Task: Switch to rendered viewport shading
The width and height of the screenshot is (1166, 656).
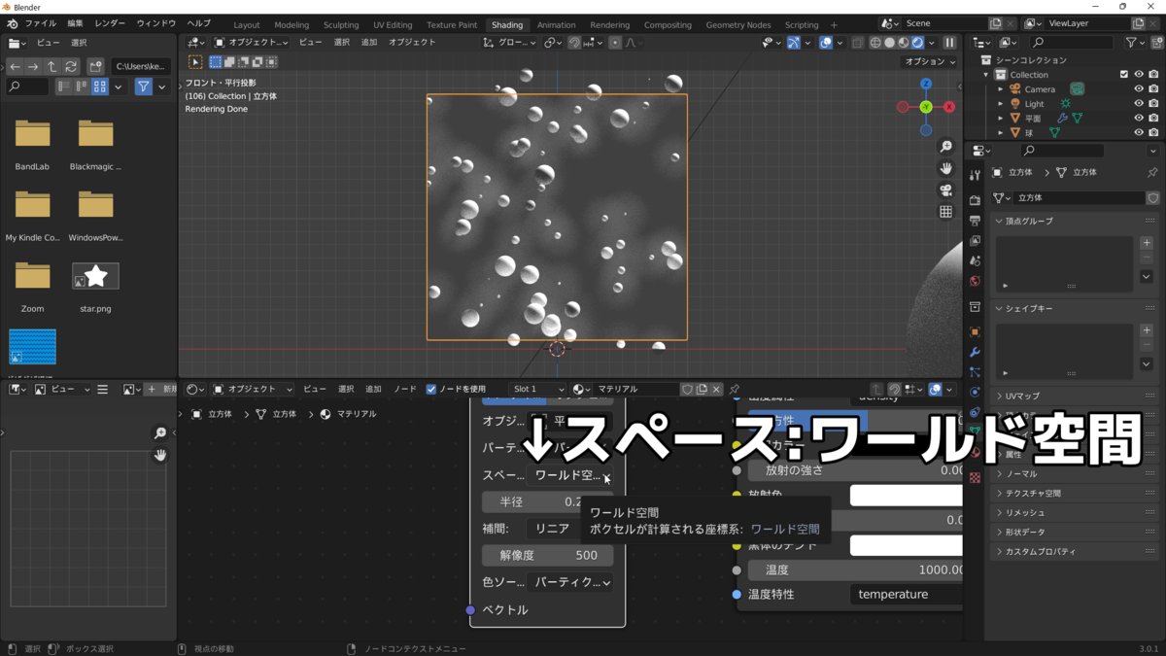Action: [917, 43]
